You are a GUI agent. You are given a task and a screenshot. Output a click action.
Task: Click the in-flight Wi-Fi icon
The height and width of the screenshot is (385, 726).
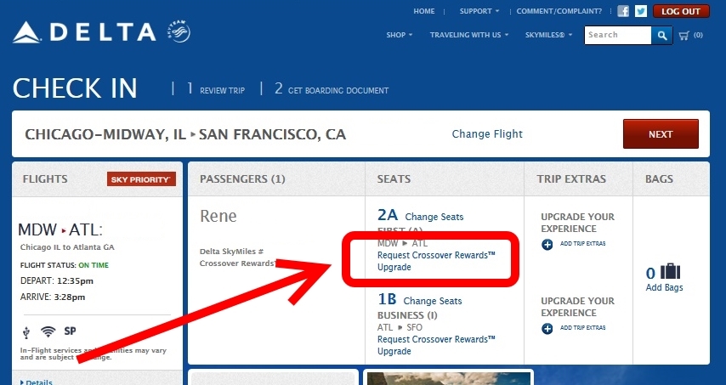click(48, 331)
